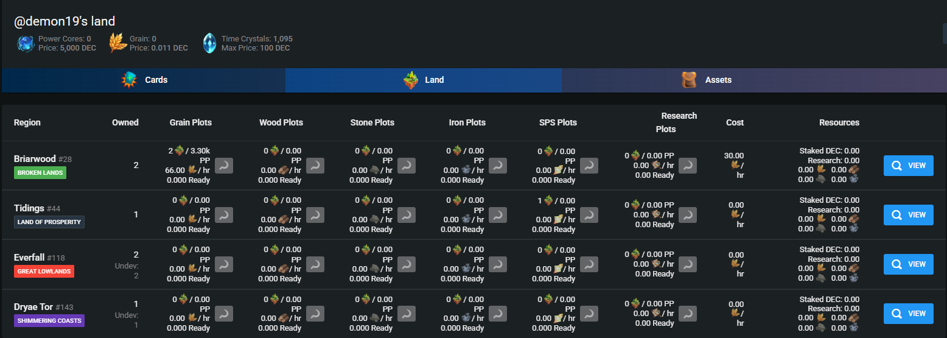This screenshot has width=947, height=338.
Task: Click Briarwood research plots sickle harvest icon
Action: [688, 166]
